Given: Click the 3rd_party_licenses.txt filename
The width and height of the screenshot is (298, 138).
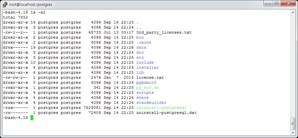Looking at the screenshot, I should pos(164,32).
